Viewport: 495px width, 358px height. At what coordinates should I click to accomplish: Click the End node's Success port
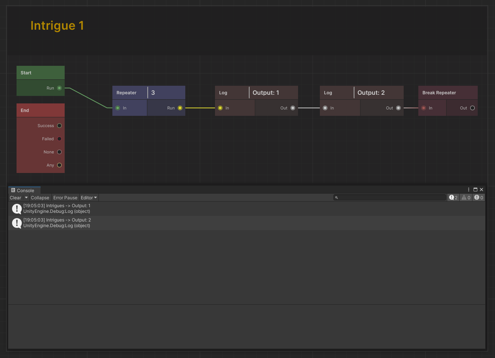tap(59, 126)
